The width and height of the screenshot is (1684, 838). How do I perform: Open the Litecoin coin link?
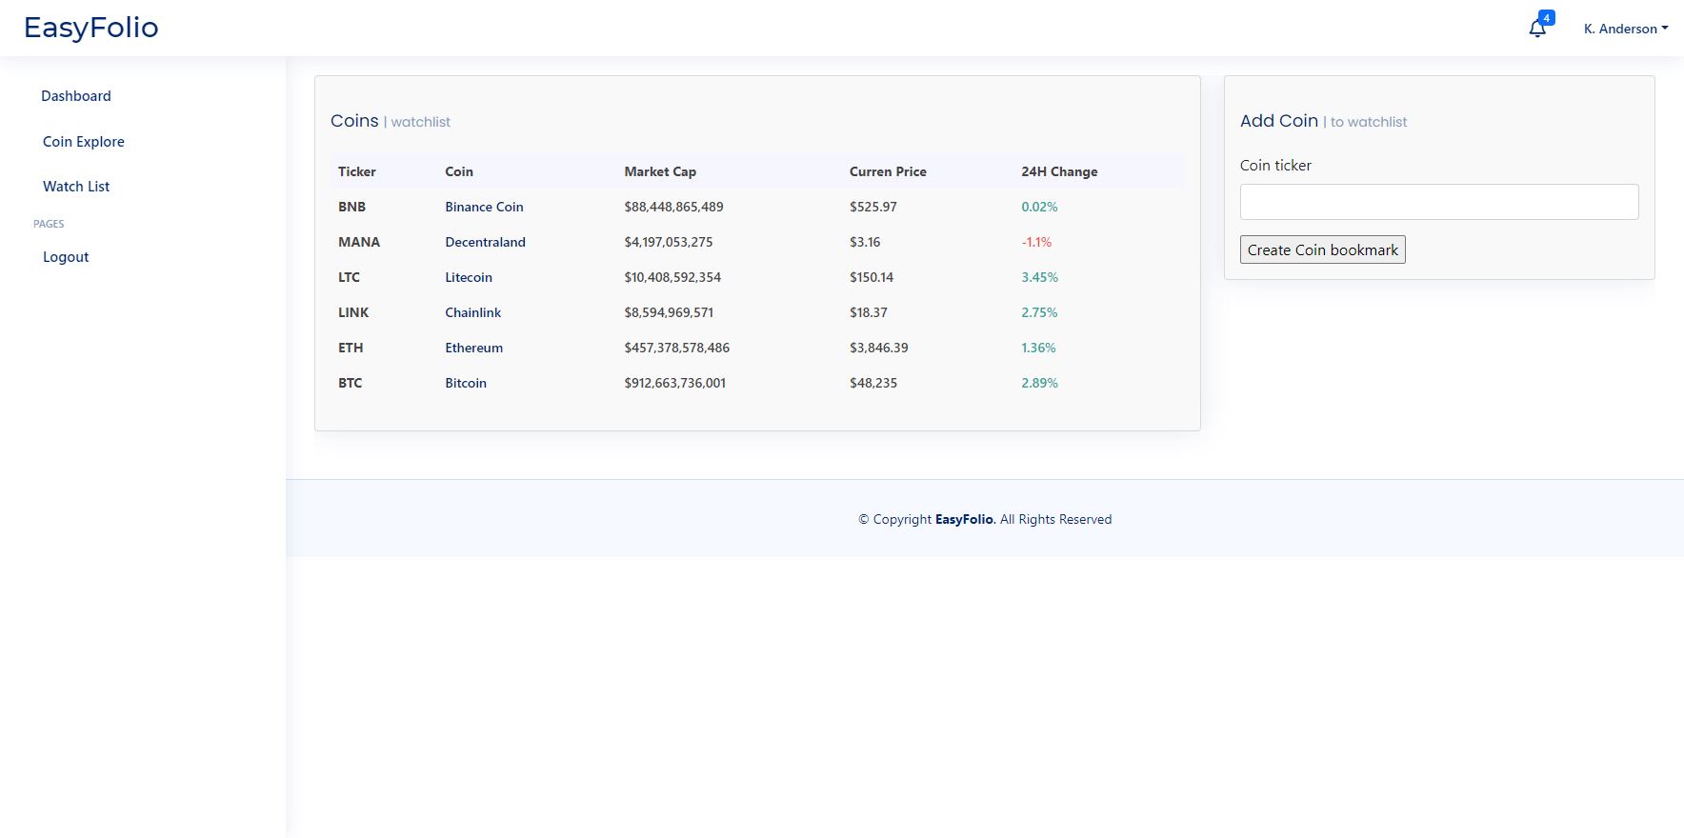coord(469,277)
